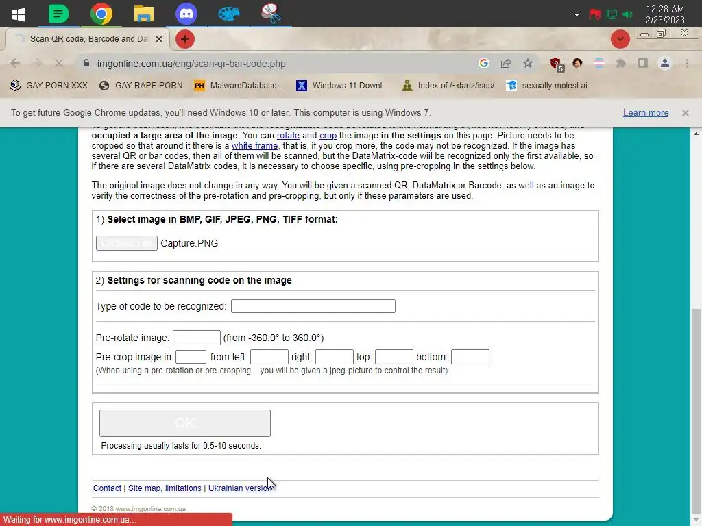702x526 pixels.
Task: Click the from left crop field
Action: pyautogui.click(x=269, y=357)
